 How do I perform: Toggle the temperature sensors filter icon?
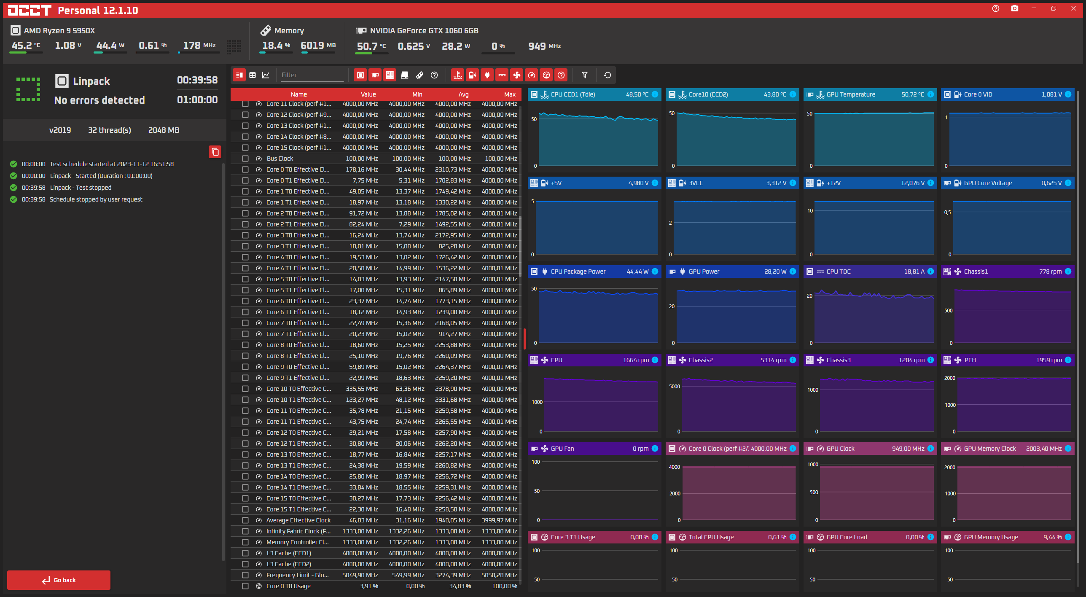coord(457,75)
